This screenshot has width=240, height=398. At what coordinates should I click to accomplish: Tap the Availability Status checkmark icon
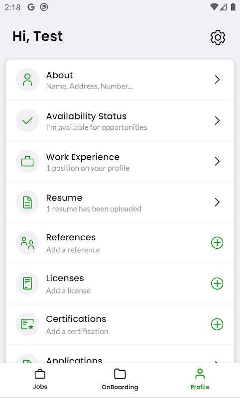pyautogui.click(x=27, y=120)
